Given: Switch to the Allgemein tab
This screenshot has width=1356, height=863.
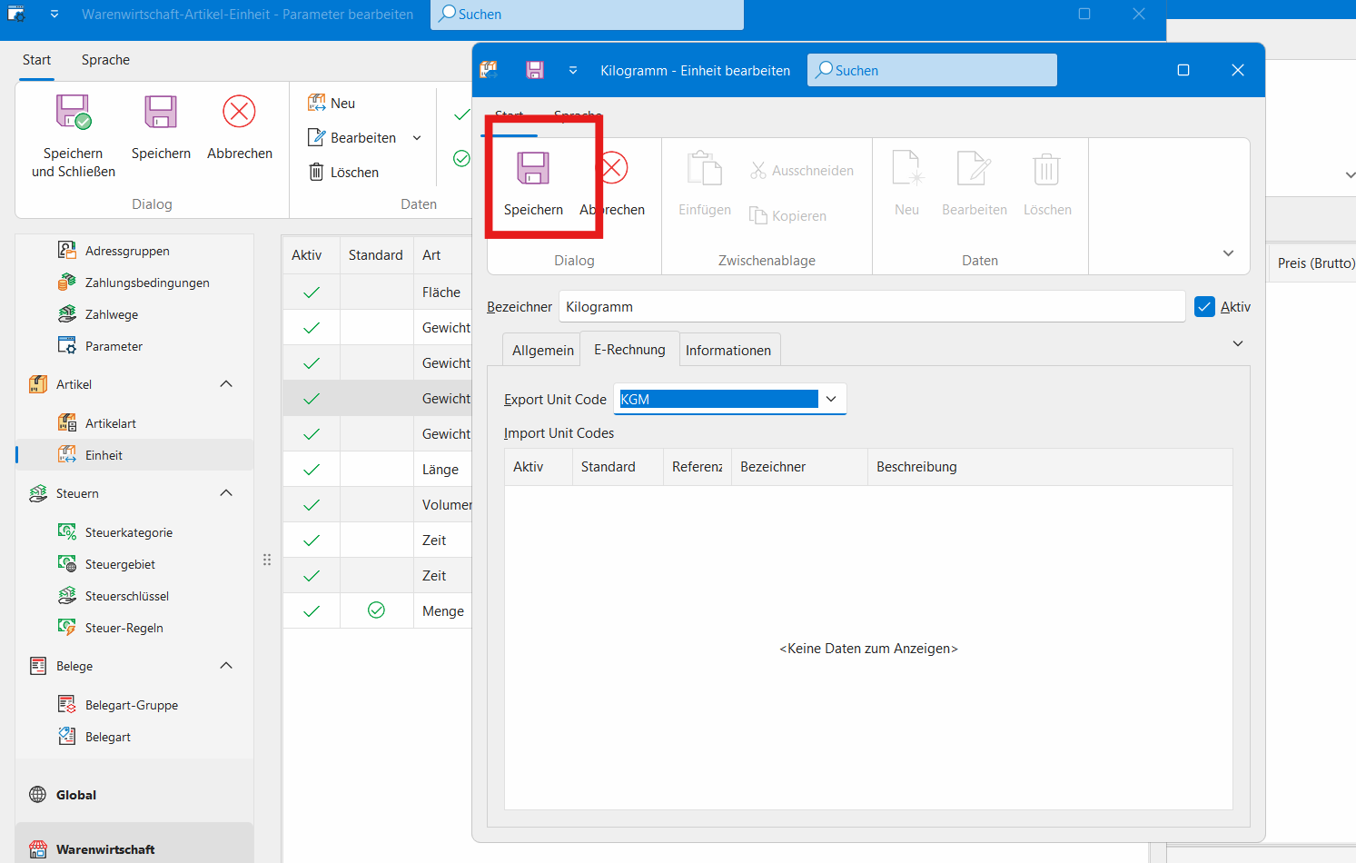Looking at the screenshot, I should tap(542, 351).
